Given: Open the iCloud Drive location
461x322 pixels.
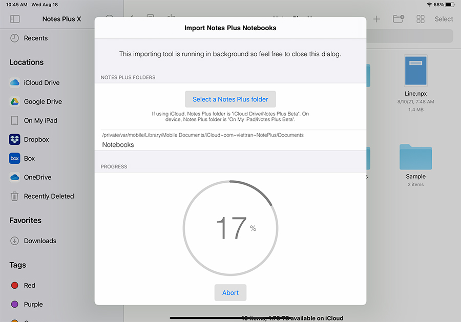Looking at the screenshot, I should 34,83.
